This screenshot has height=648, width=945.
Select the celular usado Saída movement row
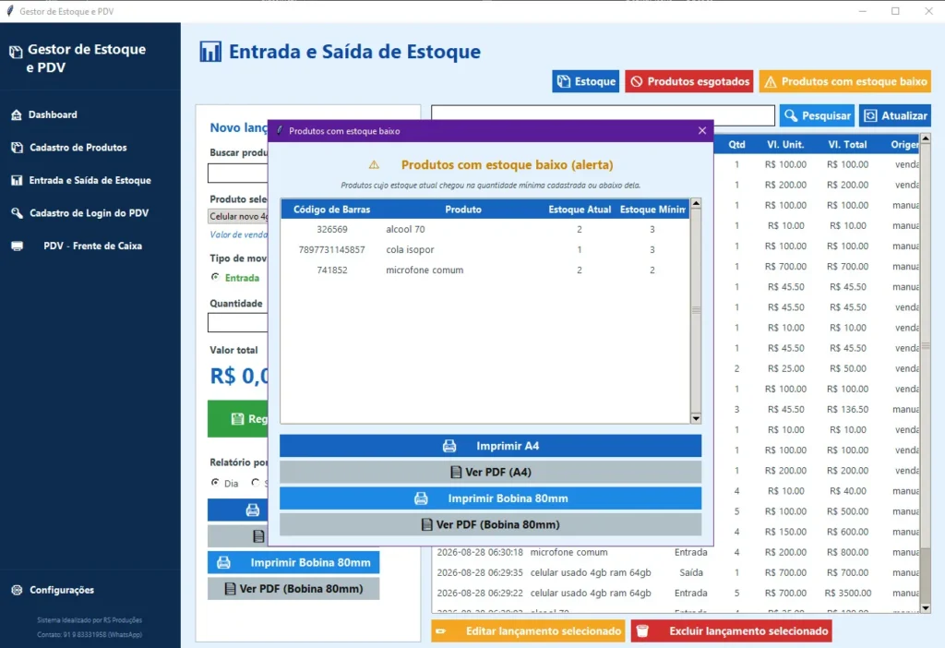click(x=676, y=572)
